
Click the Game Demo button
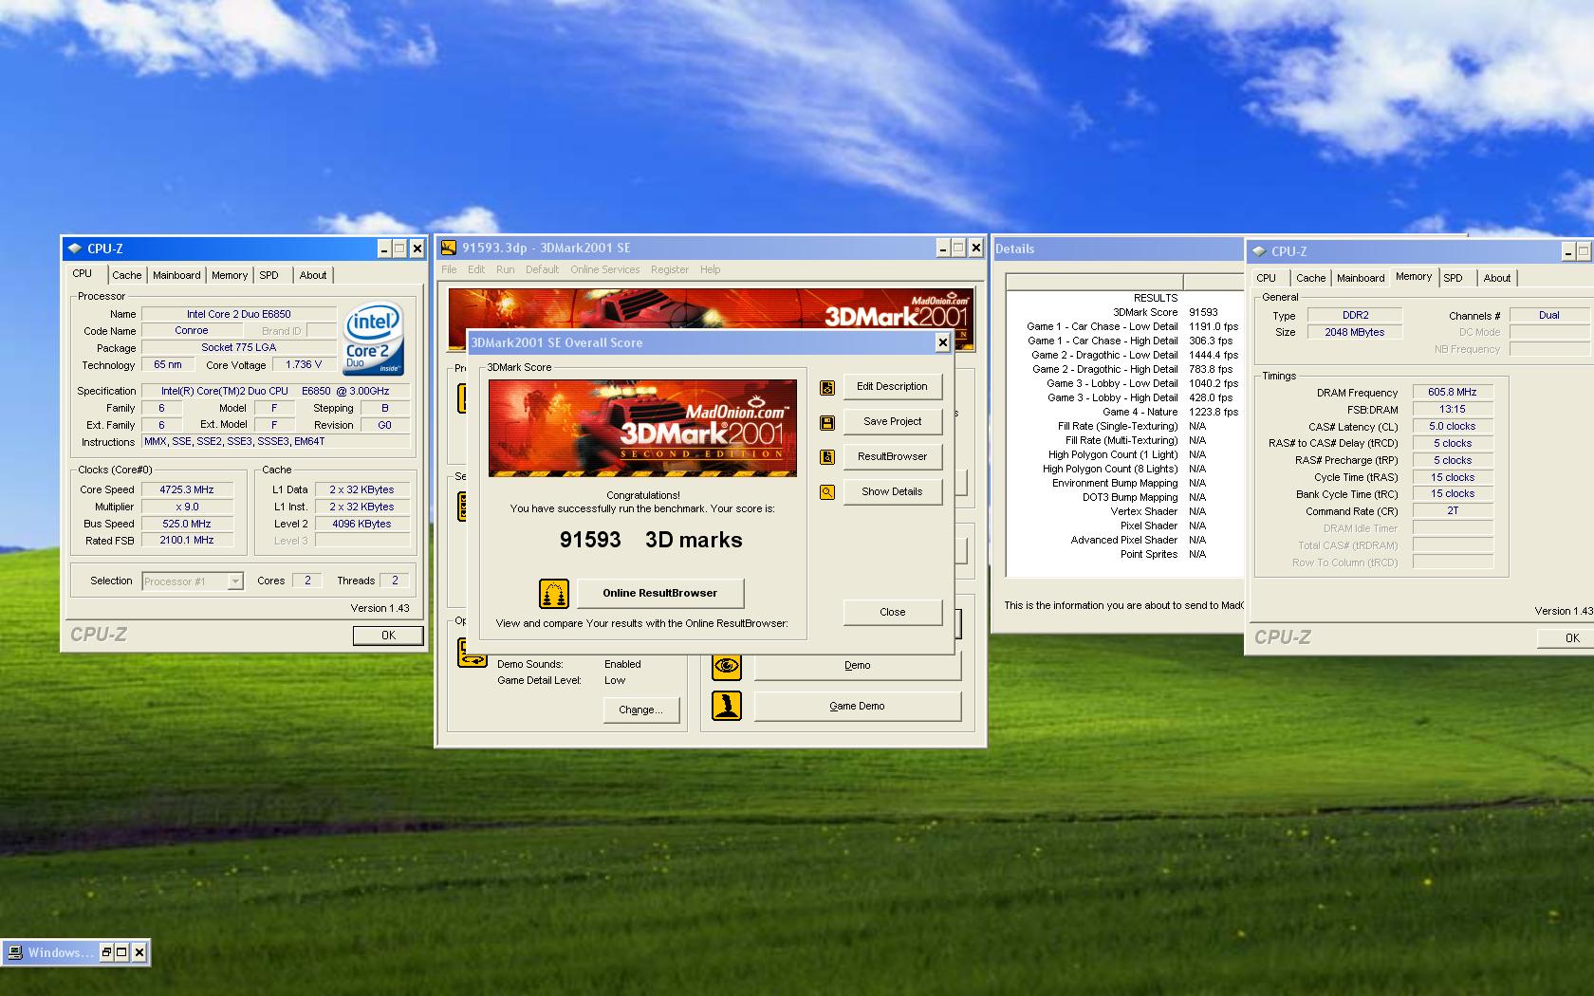coord(858,707)
